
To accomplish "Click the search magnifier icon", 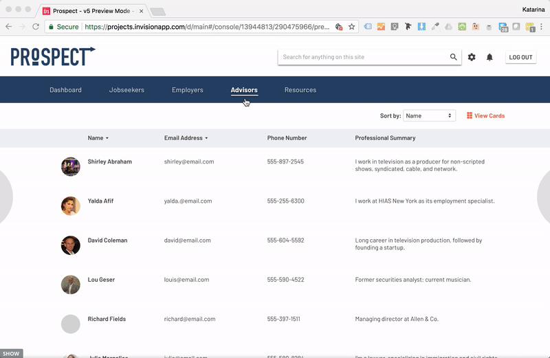I will [453, 57].
